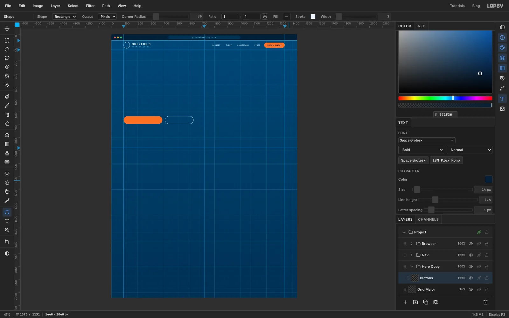Image resolution: width=509 pixels, height=318 pixels.
Task: Apply the IBM Plex Mono font preset
Action: tap(446, 160)
